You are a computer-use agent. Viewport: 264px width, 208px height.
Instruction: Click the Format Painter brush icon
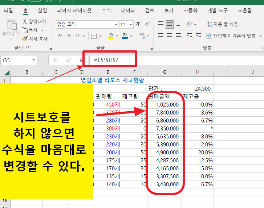(25, 39)
